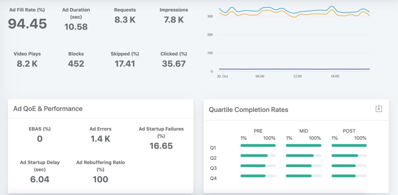The height and width of the screenshot is (195, 398).
Task: Click the Q1 POST completion bar
Action: tap(349, 145)
